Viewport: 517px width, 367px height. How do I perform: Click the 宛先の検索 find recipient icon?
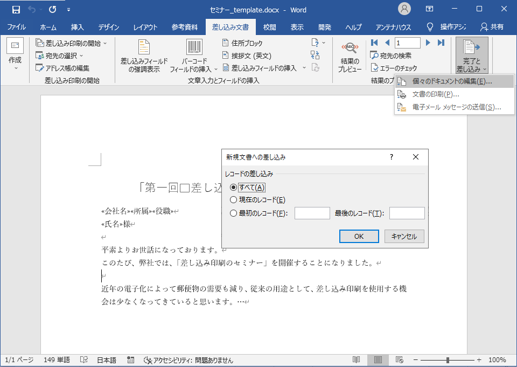pyautogui.click(x=375, y=55)
